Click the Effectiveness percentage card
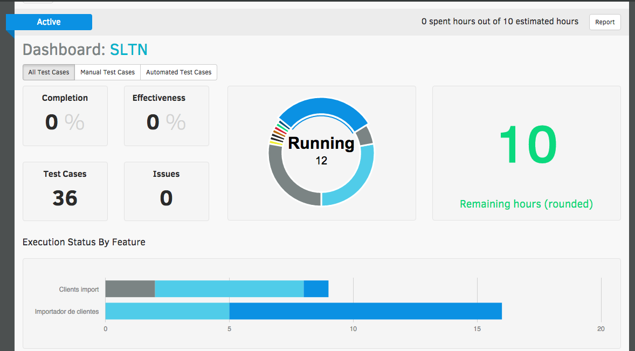 coord(166,115)
